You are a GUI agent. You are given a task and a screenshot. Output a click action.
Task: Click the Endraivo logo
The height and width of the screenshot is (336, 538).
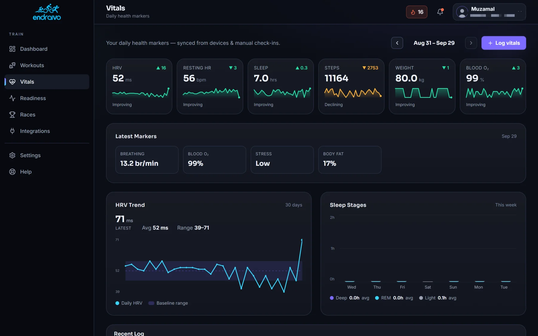coord(47,12)
